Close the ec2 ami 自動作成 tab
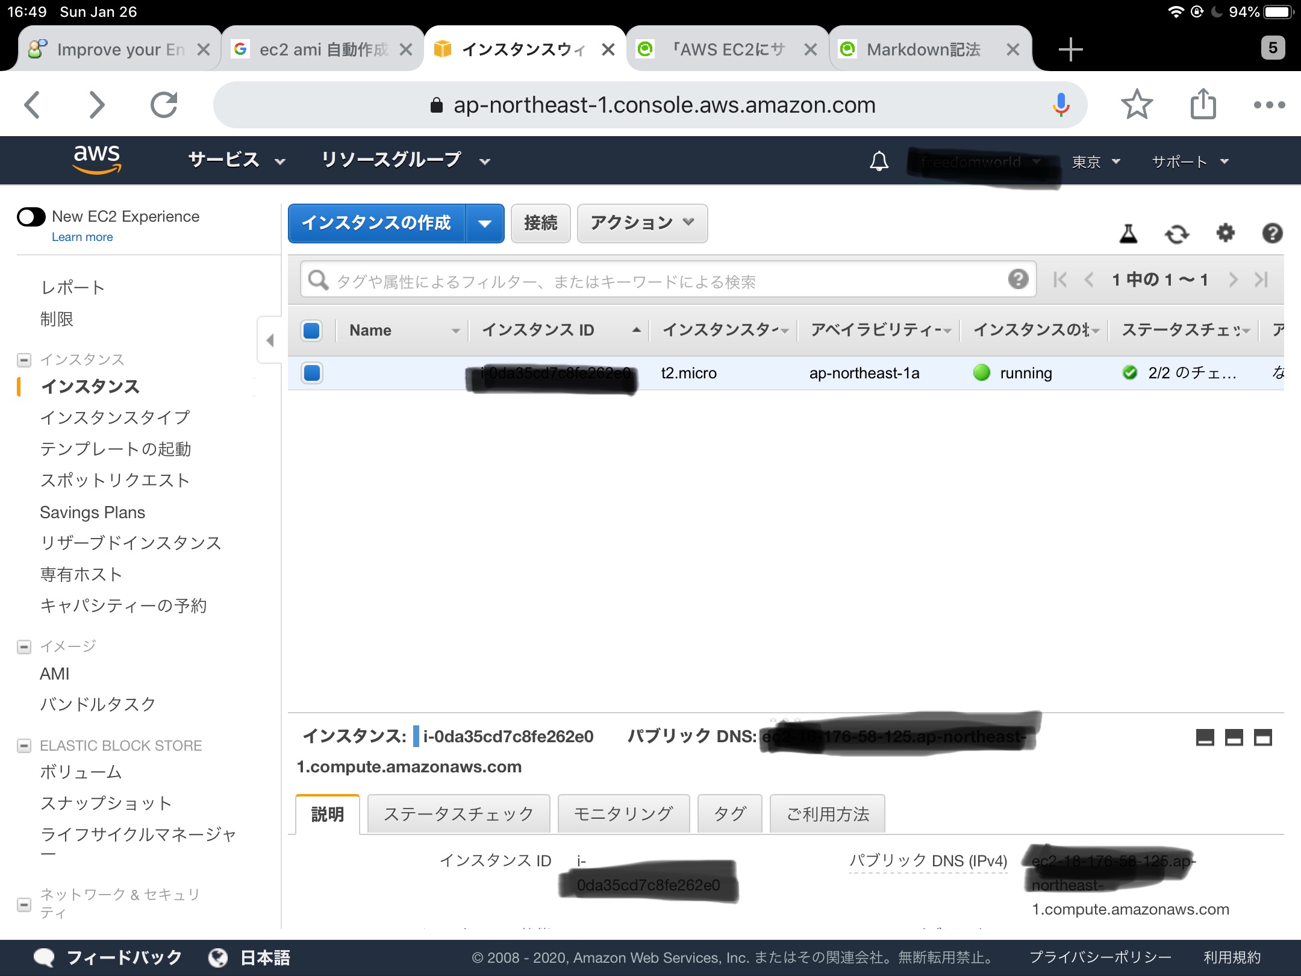Image resolution: width=1301 pixels, height=976 pixels. [x=406, y=49]
